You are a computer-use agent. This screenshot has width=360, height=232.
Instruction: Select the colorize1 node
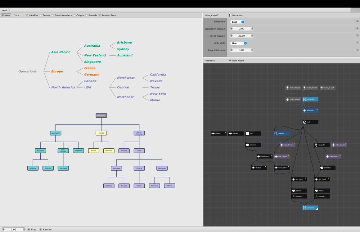coord(253,145)
